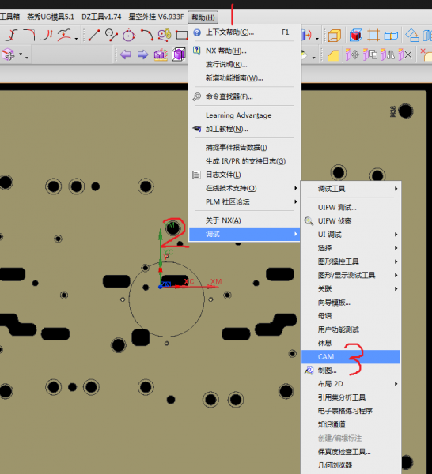
Task: Select the Copy Face icon
Action: tap(370, 55)
